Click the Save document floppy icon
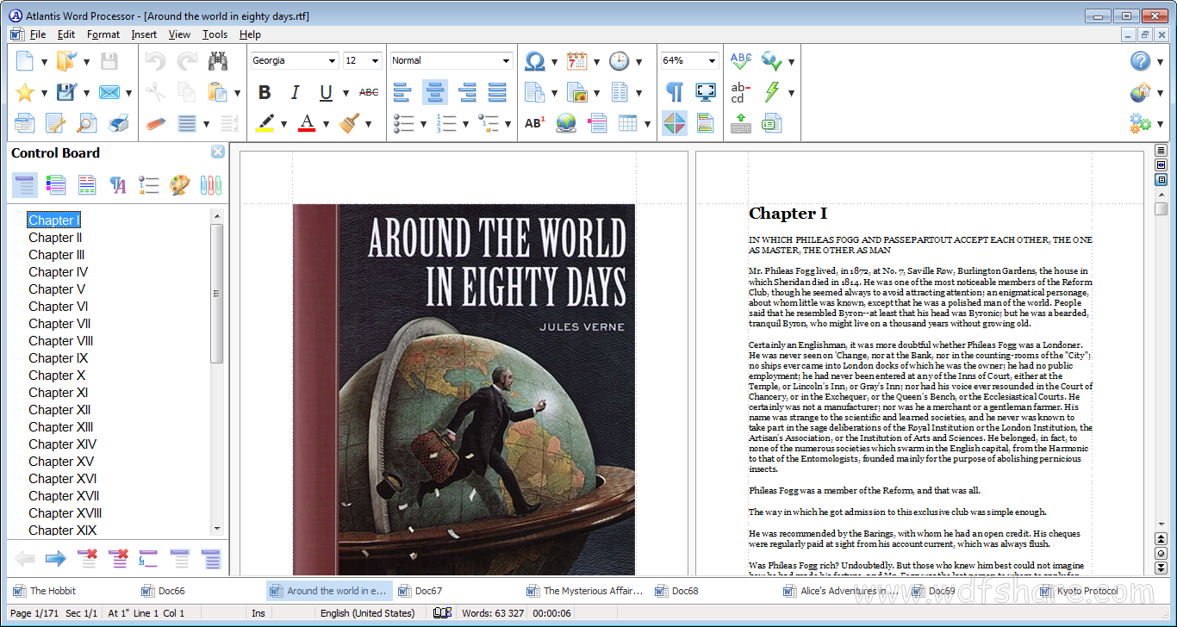Image resolution: width=1177 pixels, height=627 pixels. point(109,61)
